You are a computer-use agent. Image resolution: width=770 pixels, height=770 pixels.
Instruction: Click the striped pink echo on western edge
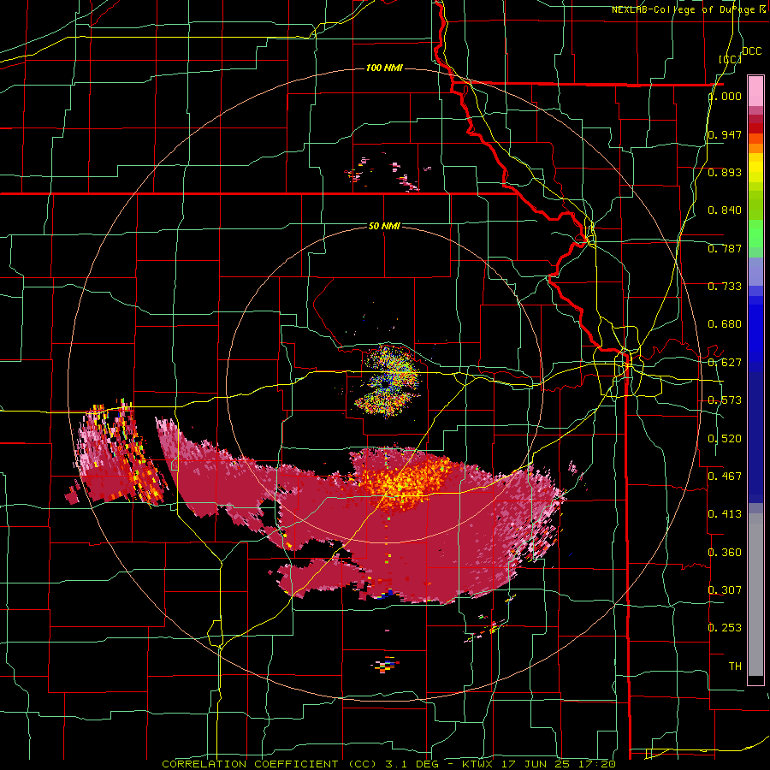point(118,454)
